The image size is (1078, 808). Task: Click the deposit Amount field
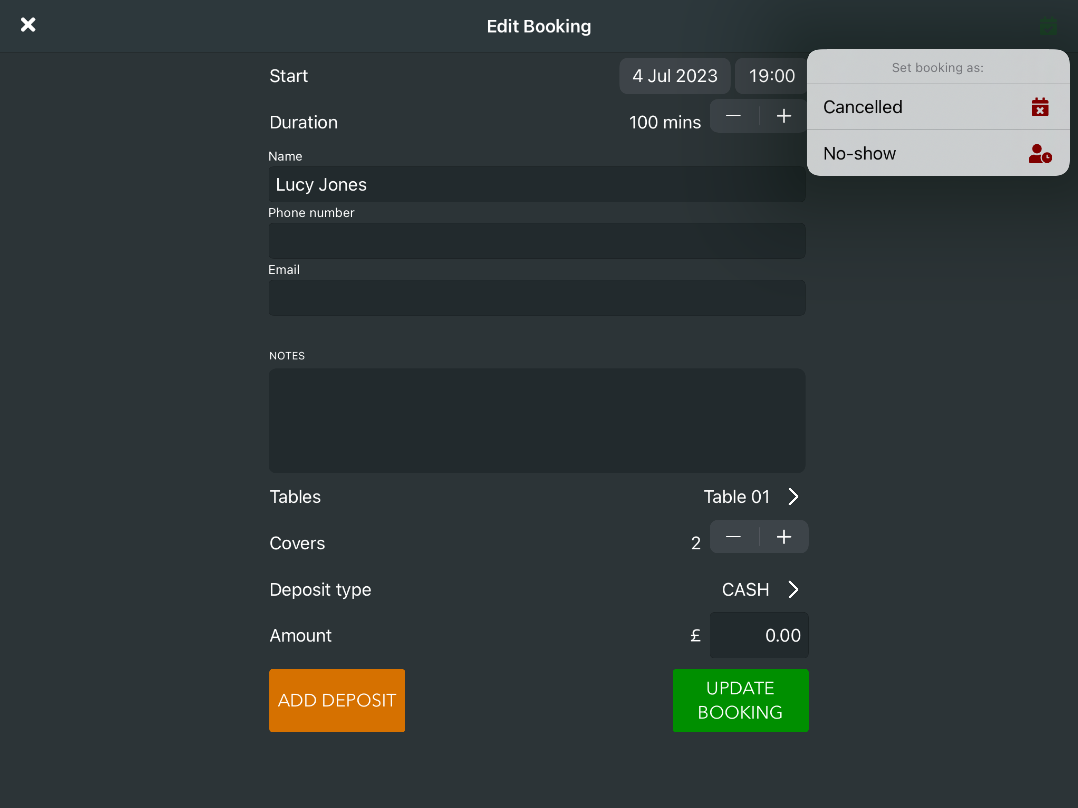coord(759,636)
